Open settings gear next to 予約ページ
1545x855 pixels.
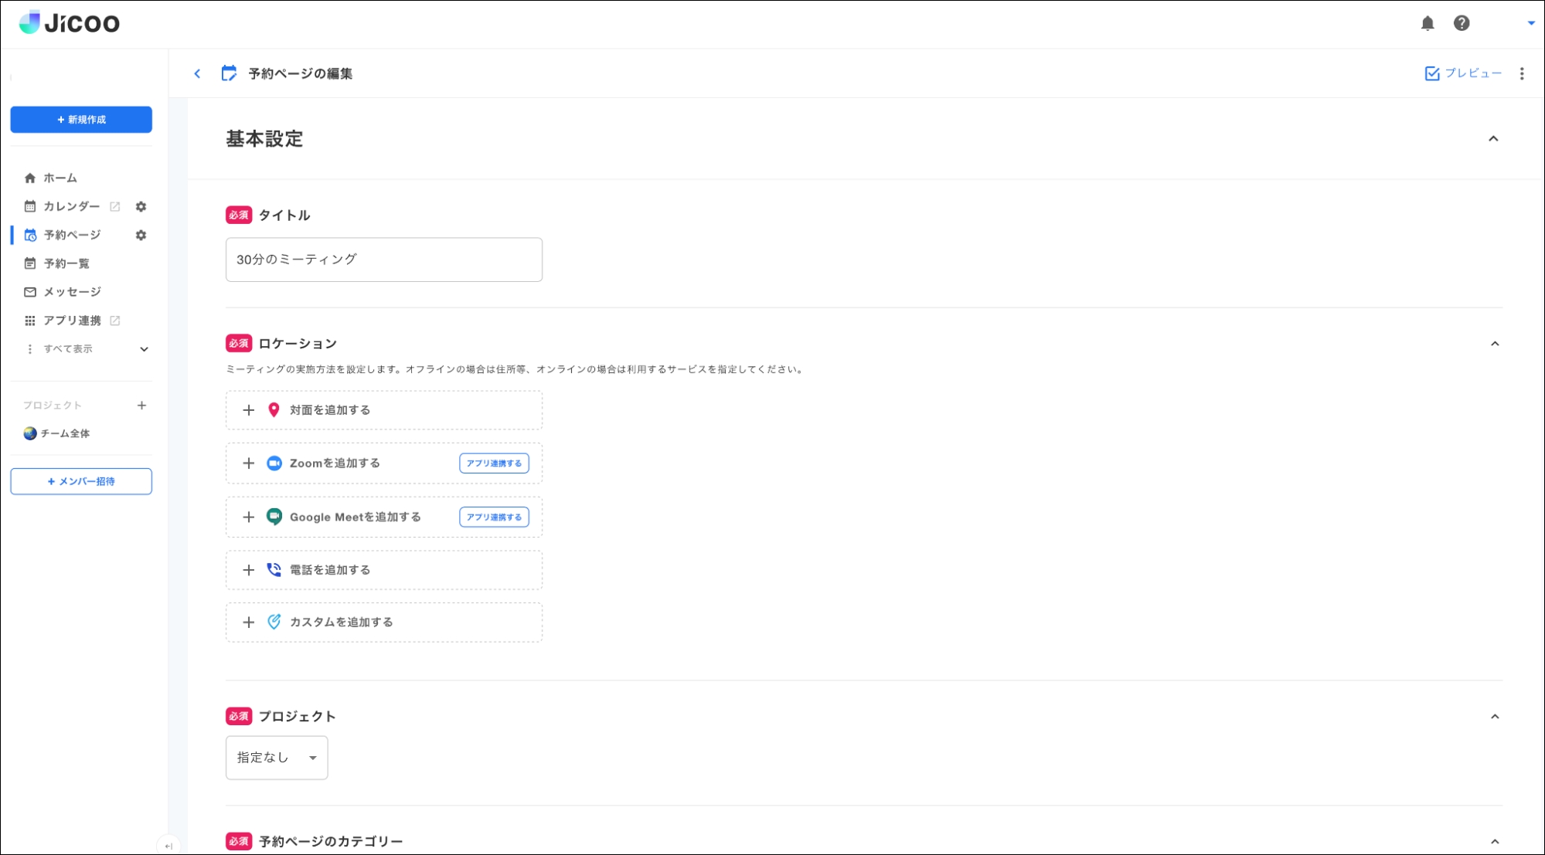(x=141, y=235)
